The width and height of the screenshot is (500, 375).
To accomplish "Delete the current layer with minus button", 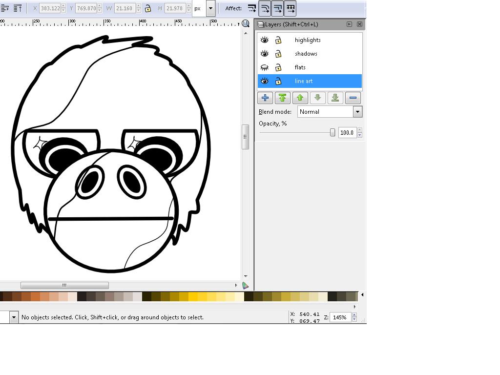I will coord(353,98).
